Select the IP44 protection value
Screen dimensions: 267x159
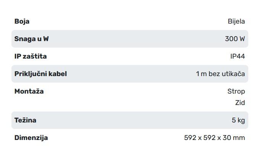click(x=237, y=56)
